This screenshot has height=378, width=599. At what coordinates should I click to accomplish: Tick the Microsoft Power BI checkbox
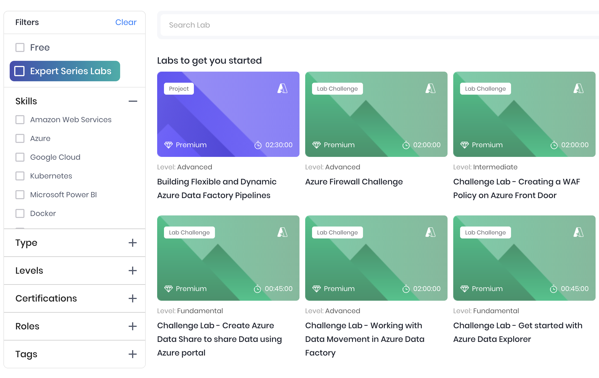click(x=20, y=195)
